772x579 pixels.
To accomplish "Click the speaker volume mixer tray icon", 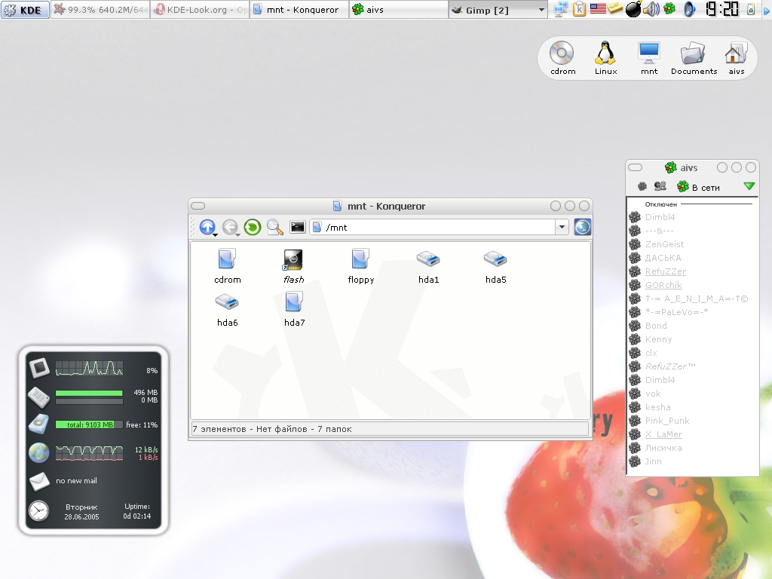I will [651, 9].
